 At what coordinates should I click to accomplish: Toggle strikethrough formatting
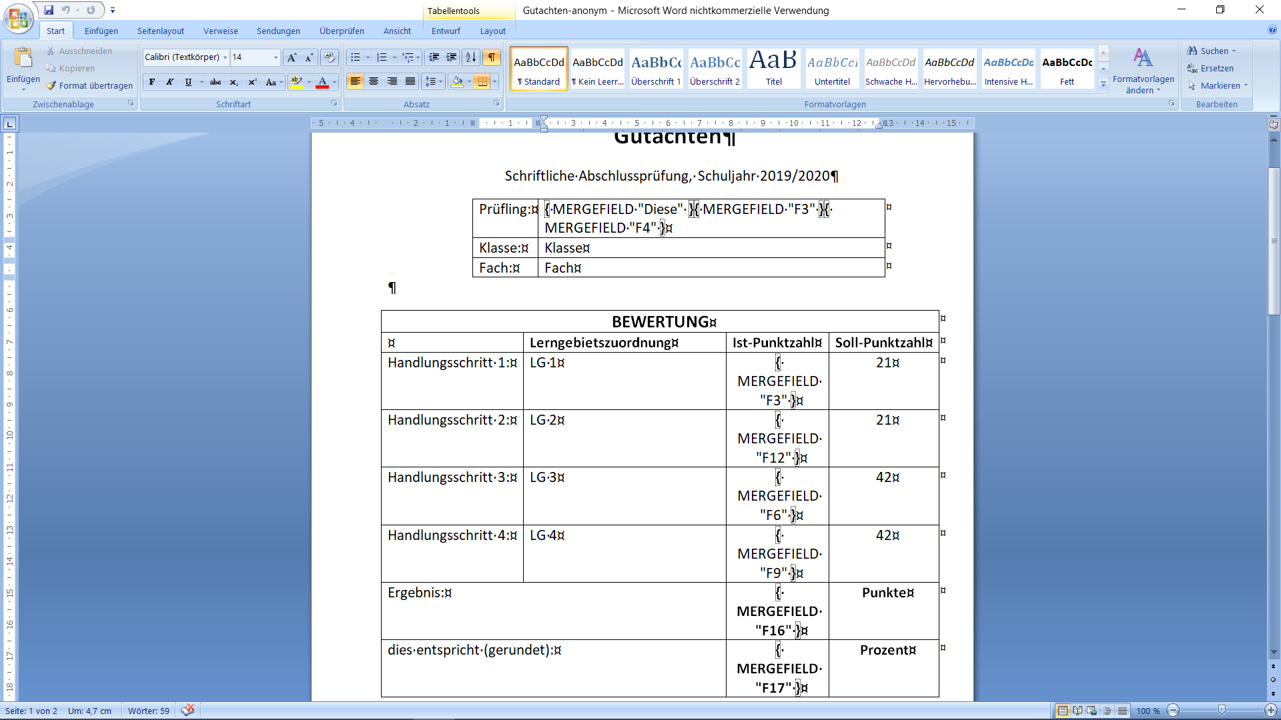(216, 82)
